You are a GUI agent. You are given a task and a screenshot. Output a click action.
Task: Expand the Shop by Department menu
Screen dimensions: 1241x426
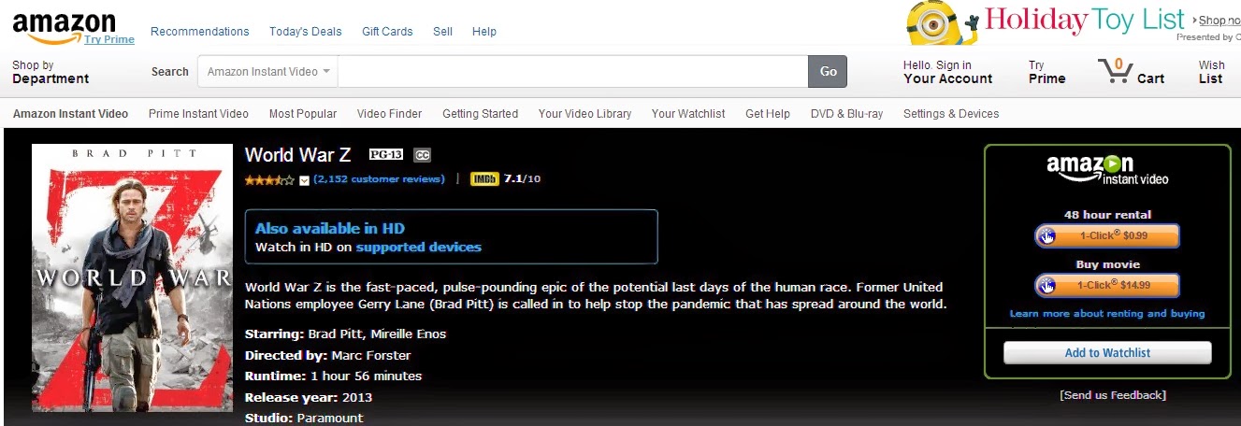pos(51,72)
